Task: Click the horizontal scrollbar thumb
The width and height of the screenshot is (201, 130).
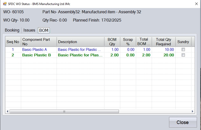Action: coord(64,111)
